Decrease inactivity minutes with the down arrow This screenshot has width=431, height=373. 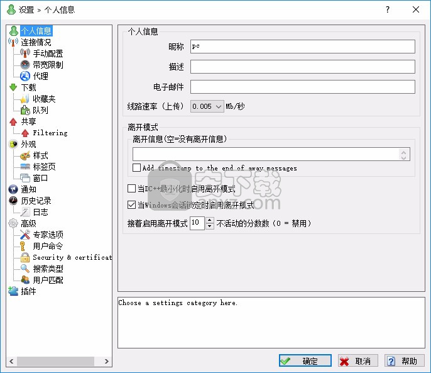pos(210,226)
